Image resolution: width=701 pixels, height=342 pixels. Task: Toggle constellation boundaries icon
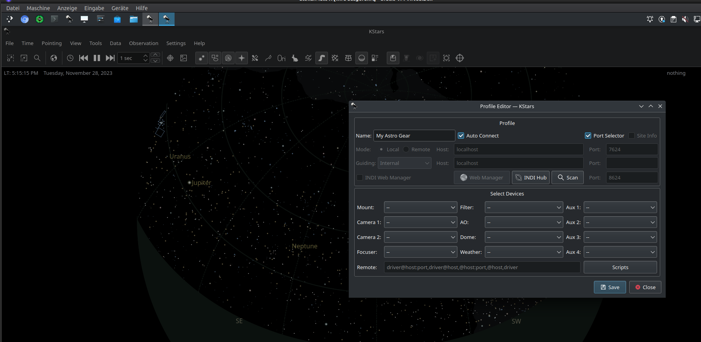pos(308,58)
